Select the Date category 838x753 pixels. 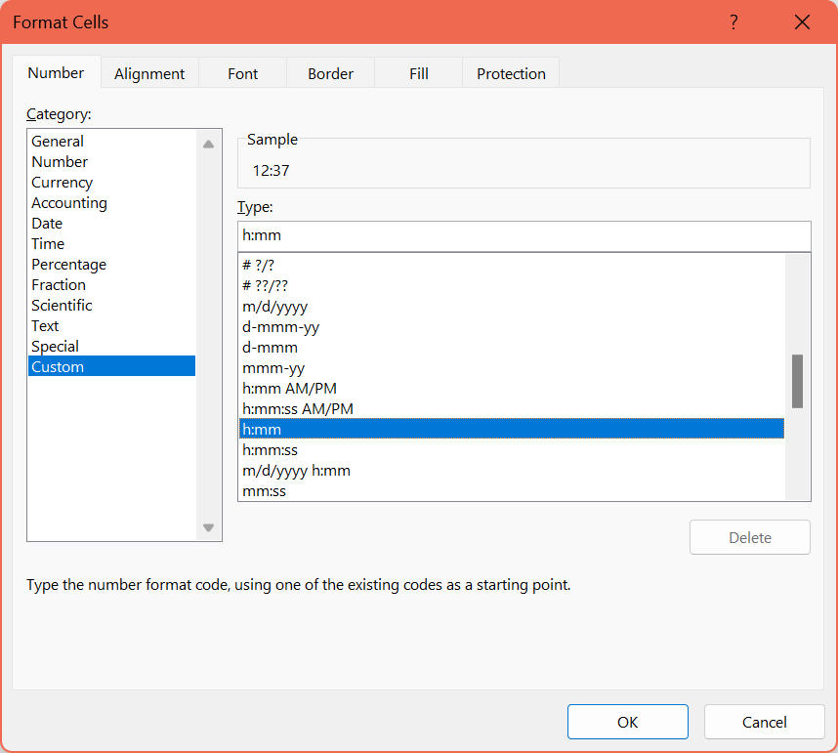coord(46,223)
